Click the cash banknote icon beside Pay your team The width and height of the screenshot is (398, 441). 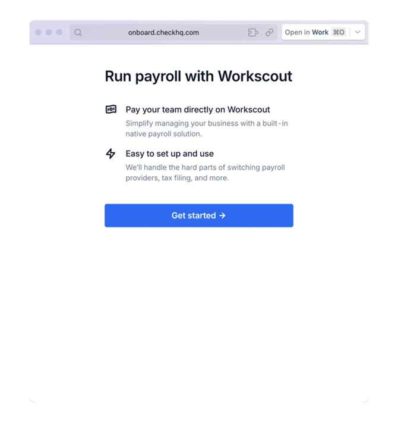(111, 109)
